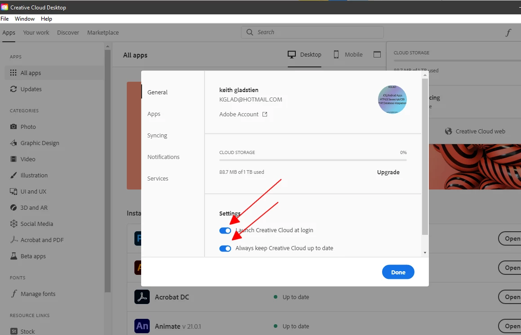Switch to the Marketplace tab
Viewport: 521px width, 335px height.
pos(103,32)
